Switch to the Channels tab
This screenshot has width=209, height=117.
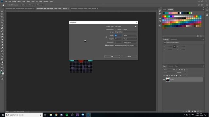(171, 66)
